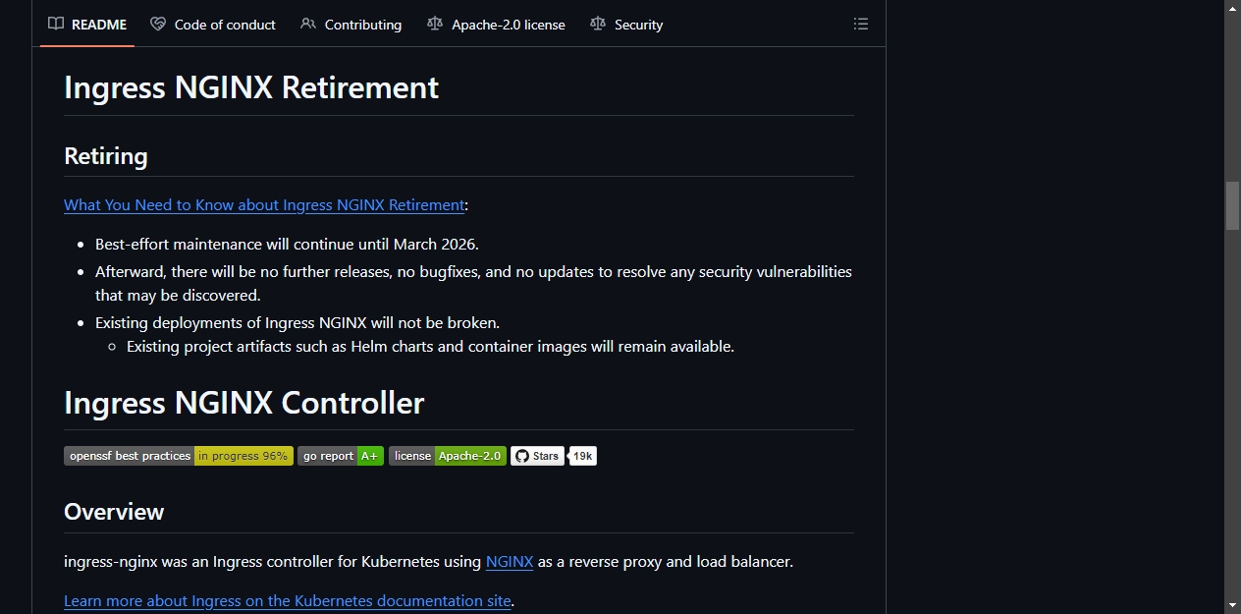The width and height of the screenshot is (1241, 614).
Task: Click the Contributing people icon
Action: (308, 25)
